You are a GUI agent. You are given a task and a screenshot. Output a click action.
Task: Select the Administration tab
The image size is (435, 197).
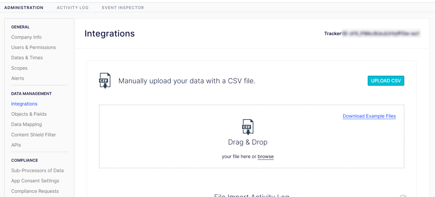coord(24,8)
